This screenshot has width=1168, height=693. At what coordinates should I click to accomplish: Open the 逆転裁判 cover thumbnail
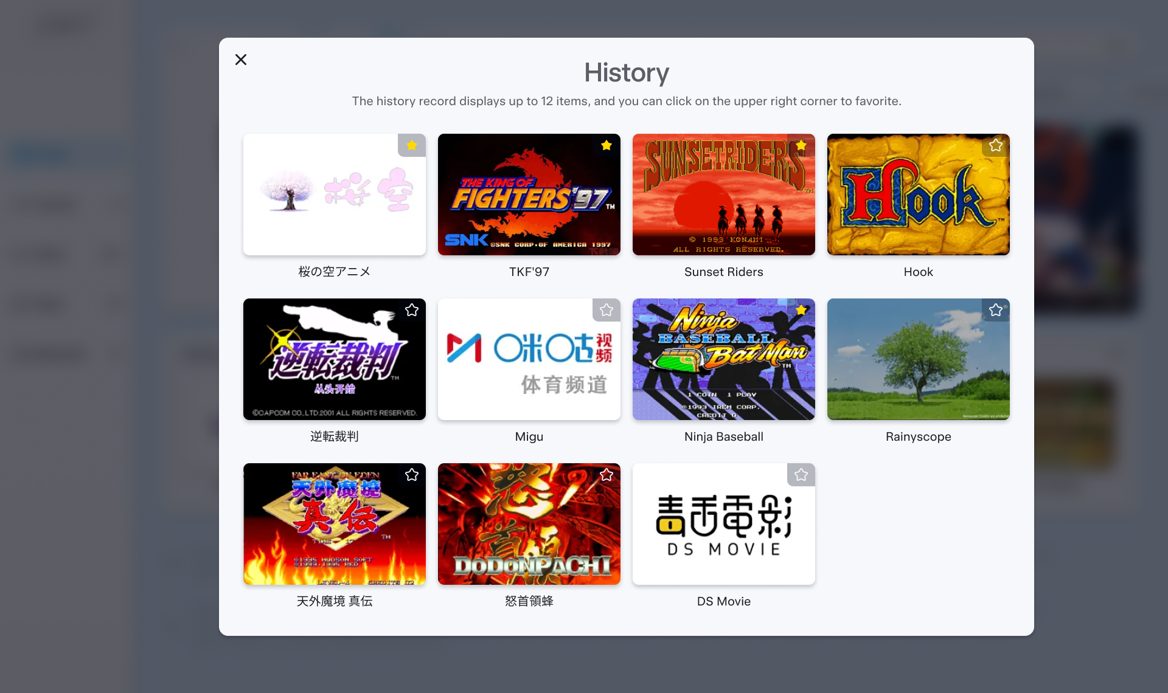tap(335, 359)
